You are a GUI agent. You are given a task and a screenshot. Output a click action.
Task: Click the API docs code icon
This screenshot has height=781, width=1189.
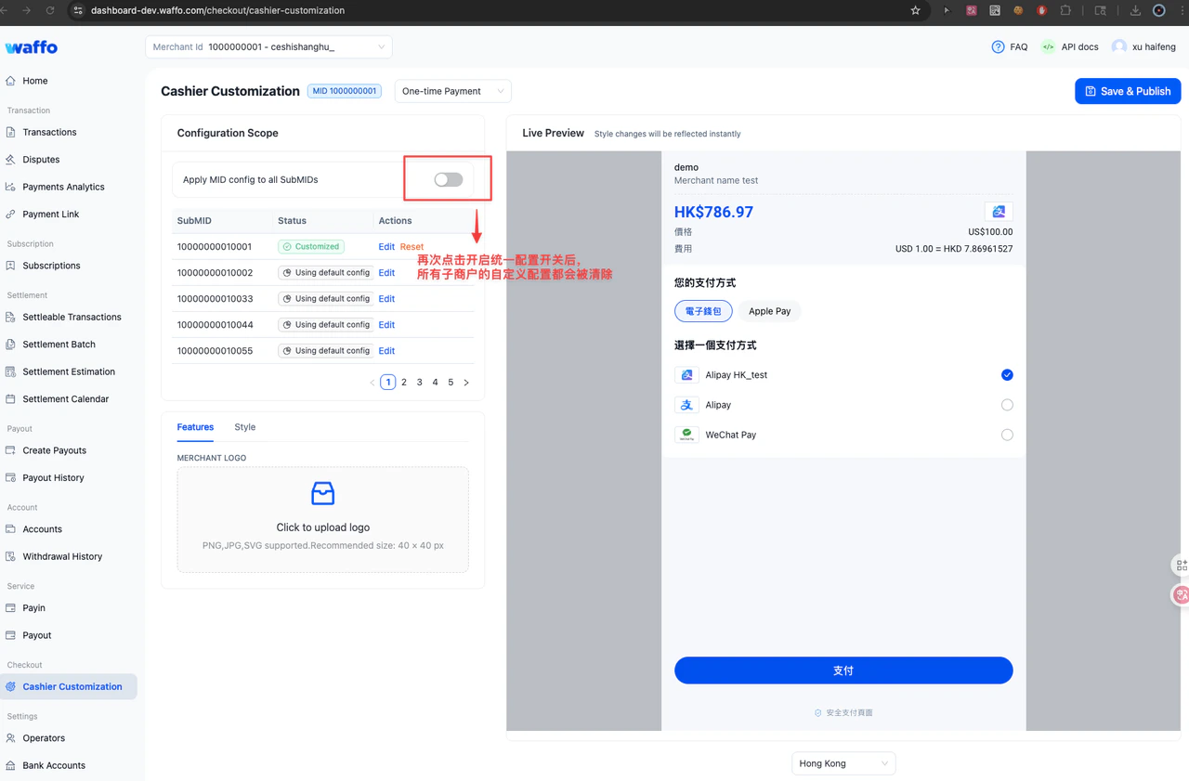1048,46
